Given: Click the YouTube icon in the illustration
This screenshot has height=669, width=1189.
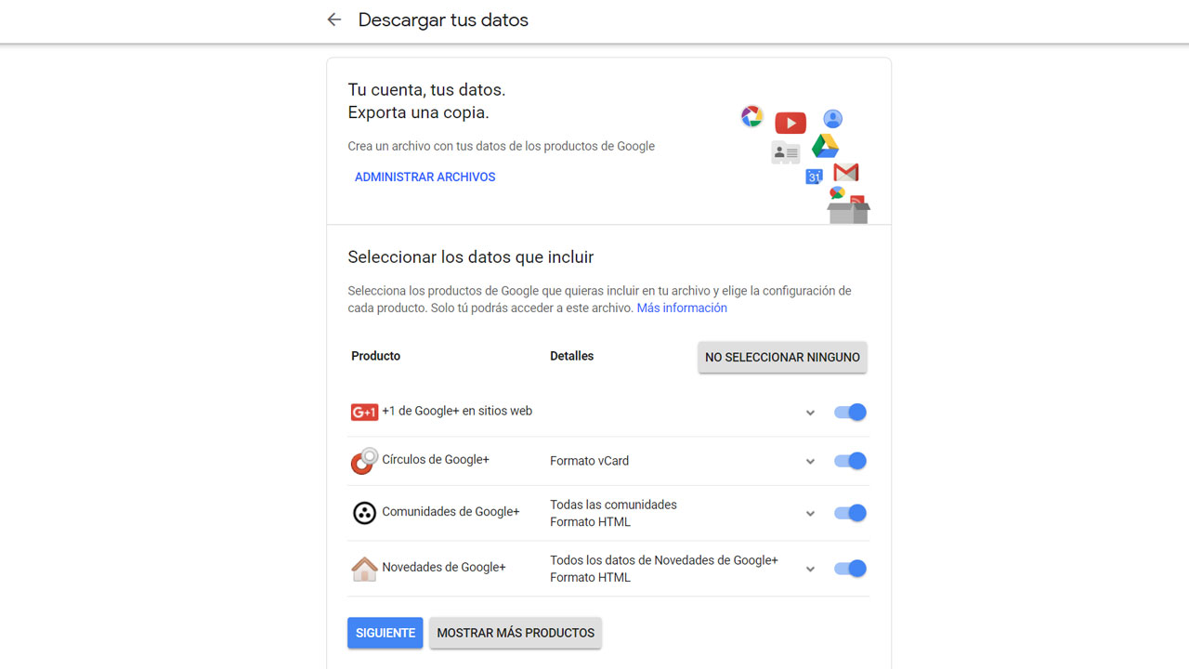Looking at the screenshot, I should pyautogui.click(x=790, y=122).
